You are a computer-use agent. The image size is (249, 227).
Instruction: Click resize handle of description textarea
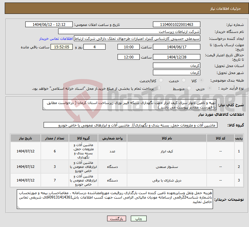(x=44, y=108)
